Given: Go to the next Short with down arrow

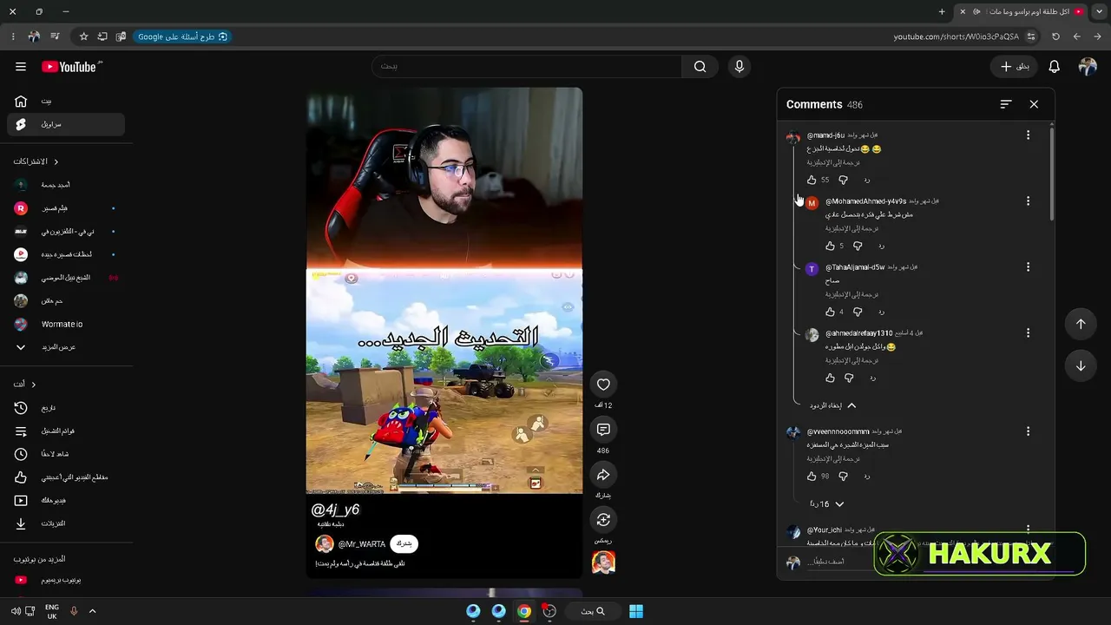Looking at the screenshot, I should tap(1081, 365).
